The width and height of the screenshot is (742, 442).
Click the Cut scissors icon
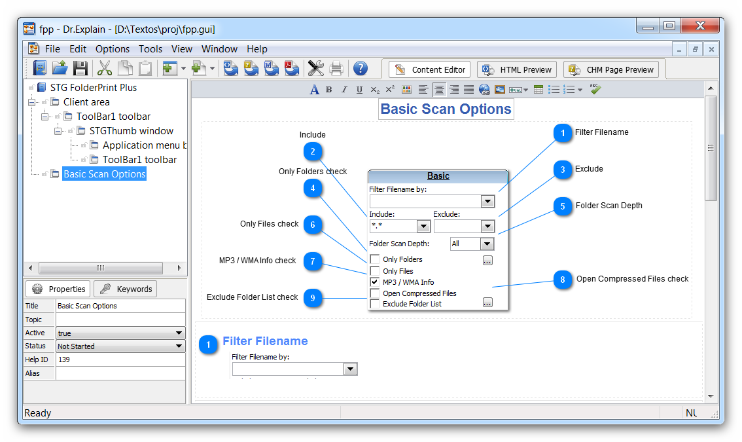tap(104, 68)
